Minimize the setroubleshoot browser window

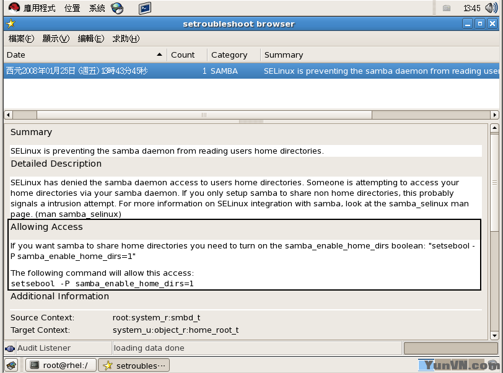[468, 24]
